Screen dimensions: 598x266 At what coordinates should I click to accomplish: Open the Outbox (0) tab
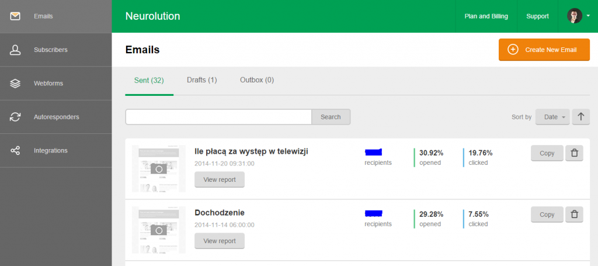[256, 80]
